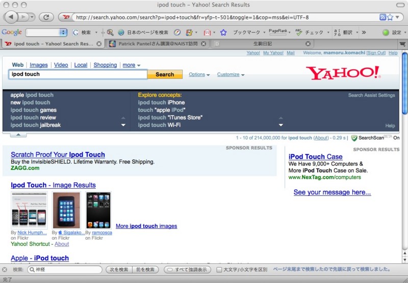
Task: Show more toolbar items with the » chevron
Action: pyautogui.click(x=364, y=32)
